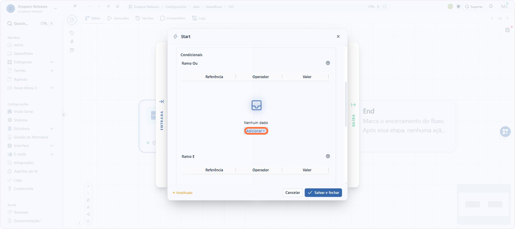Image resolution: width=515 pixels, height=229 pixels.
Task: Click the lightning icon beside Start title
Action: [x=176, y=36]
